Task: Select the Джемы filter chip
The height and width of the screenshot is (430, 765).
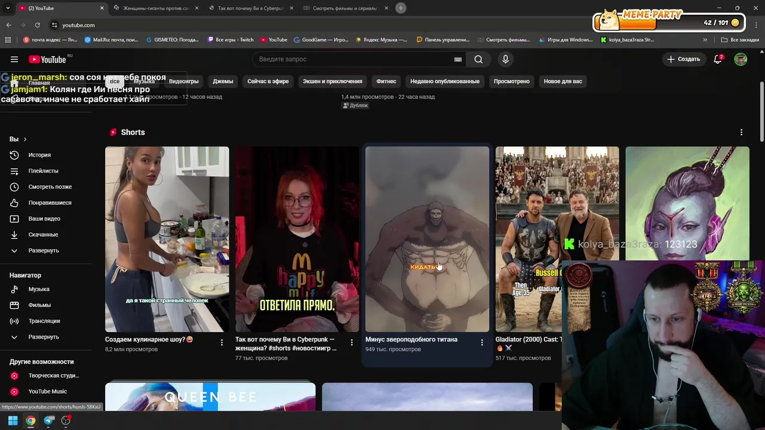Action: [x=223, y=81]
